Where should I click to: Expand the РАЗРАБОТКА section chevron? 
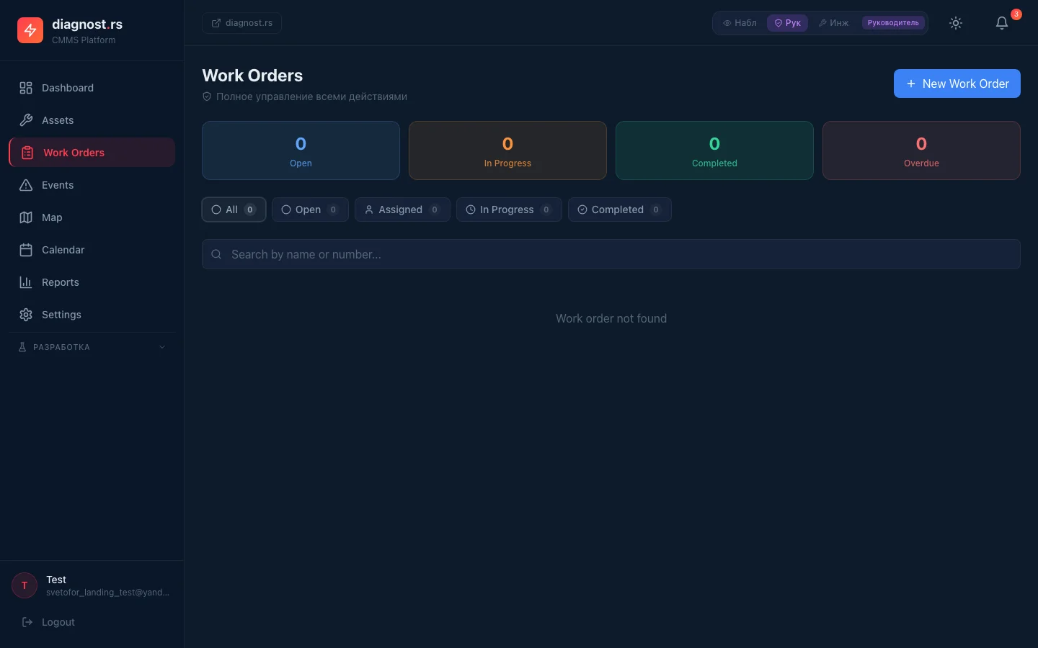tap(162, 347)
